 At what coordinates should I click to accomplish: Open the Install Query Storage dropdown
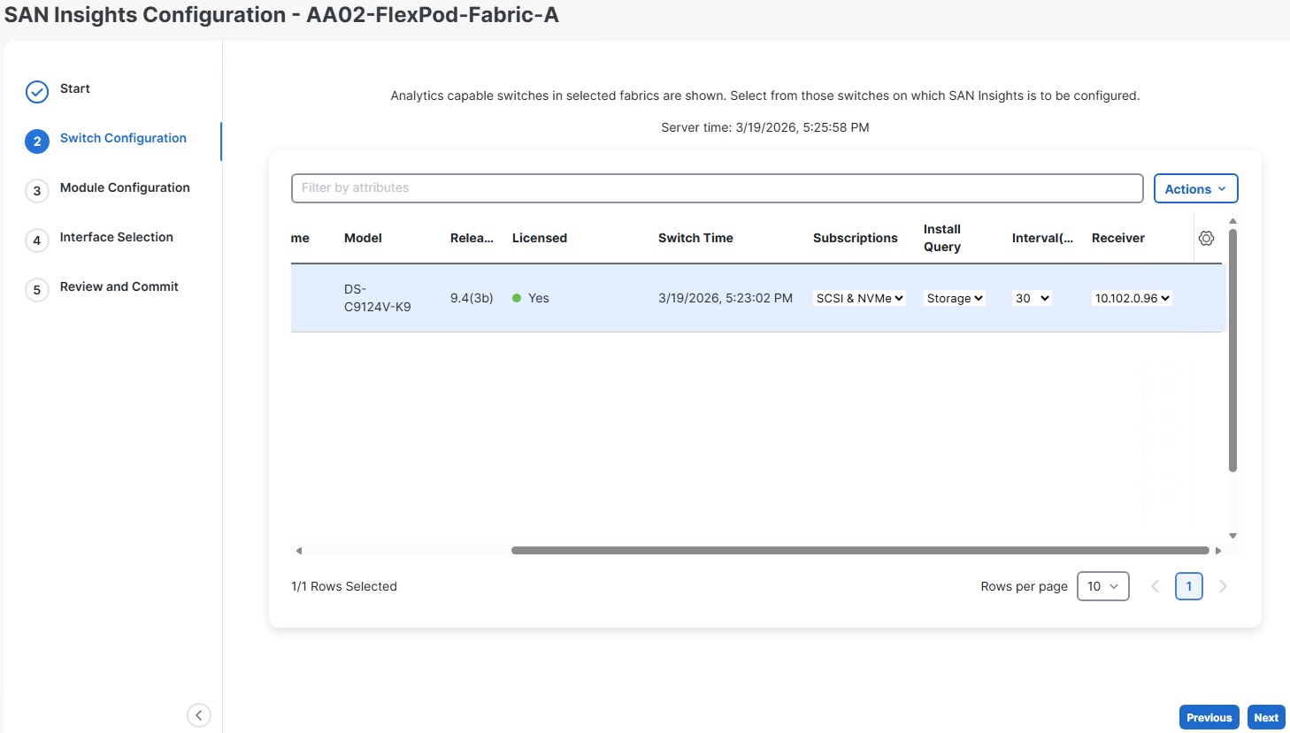(955, 298)
